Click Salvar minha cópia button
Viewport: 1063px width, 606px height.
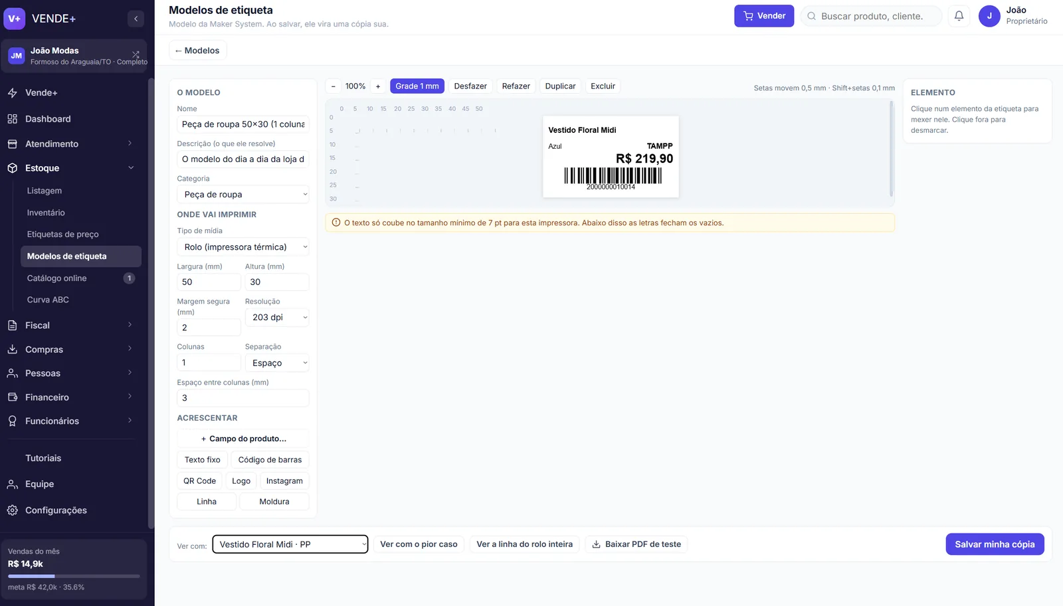coord(995,544)
